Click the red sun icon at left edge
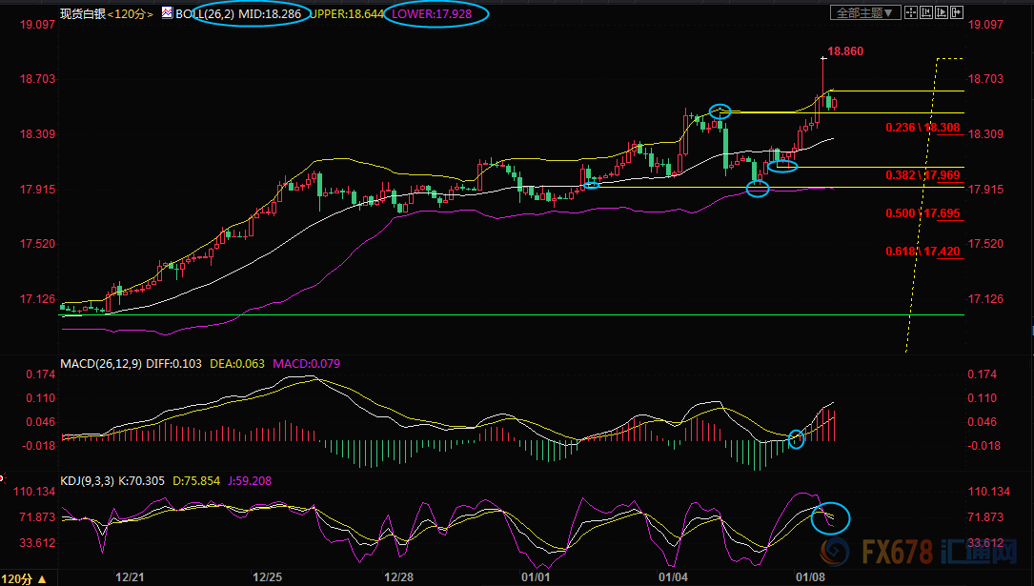The image size is (1034, 586). pyautogui.click(x=3, y=479)
